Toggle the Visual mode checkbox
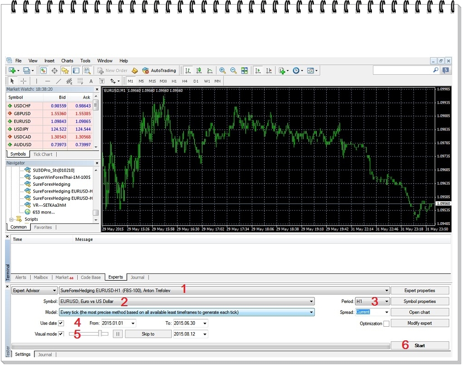 coord(61,334)
